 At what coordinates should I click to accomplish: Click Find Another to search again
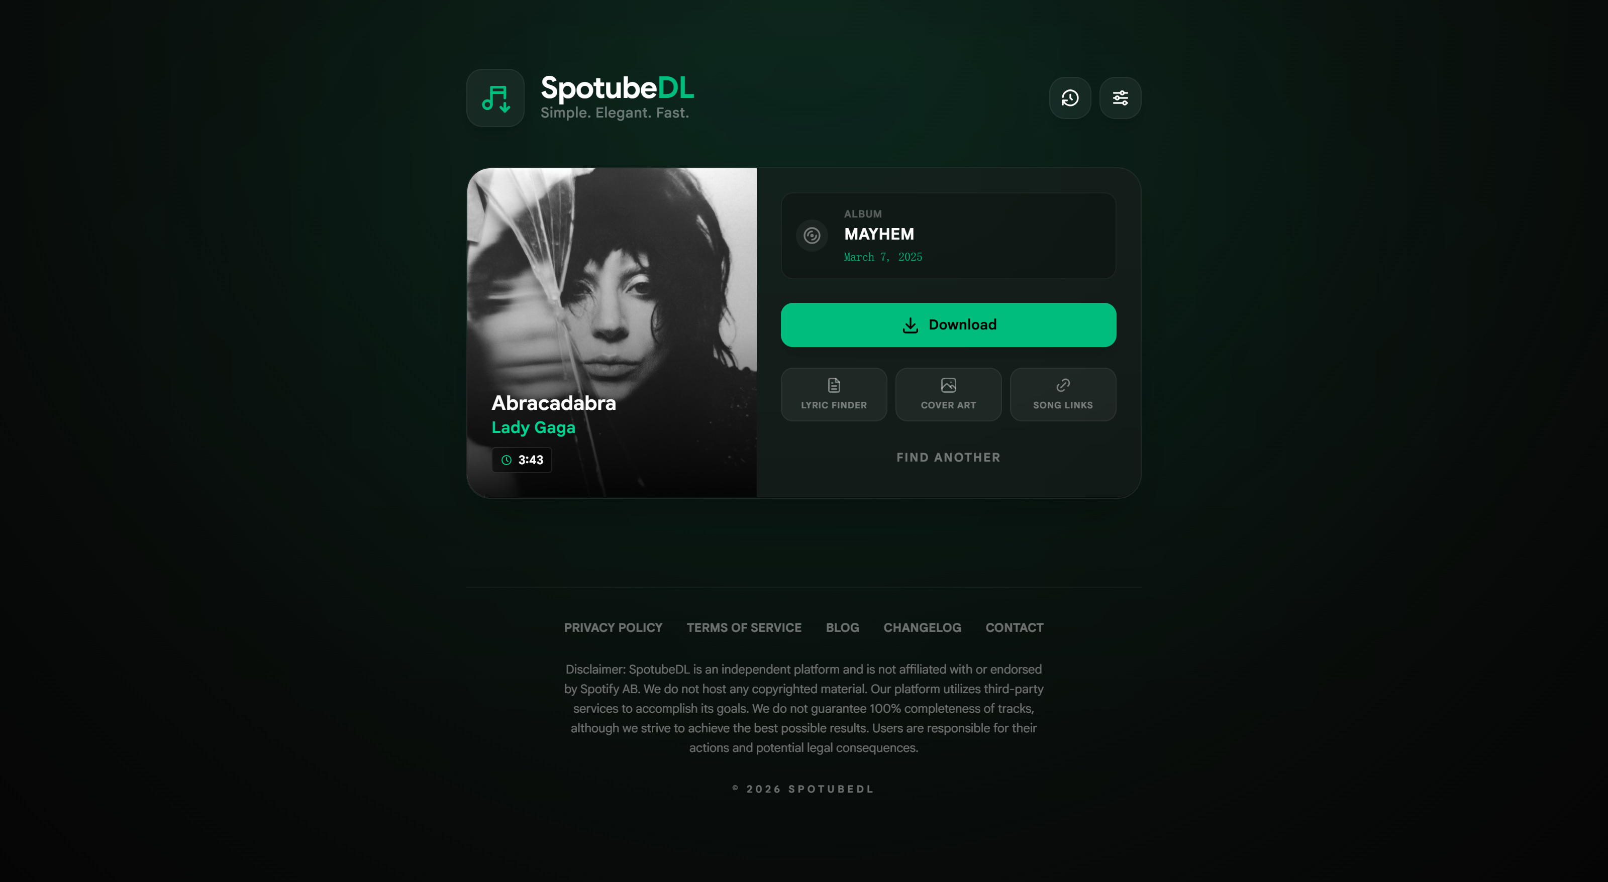point(948,457)
